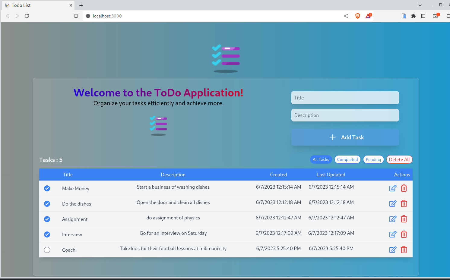Click Delete All tasks
The height and width of the screenshot is (280, 450).
(x=399, y=159)
